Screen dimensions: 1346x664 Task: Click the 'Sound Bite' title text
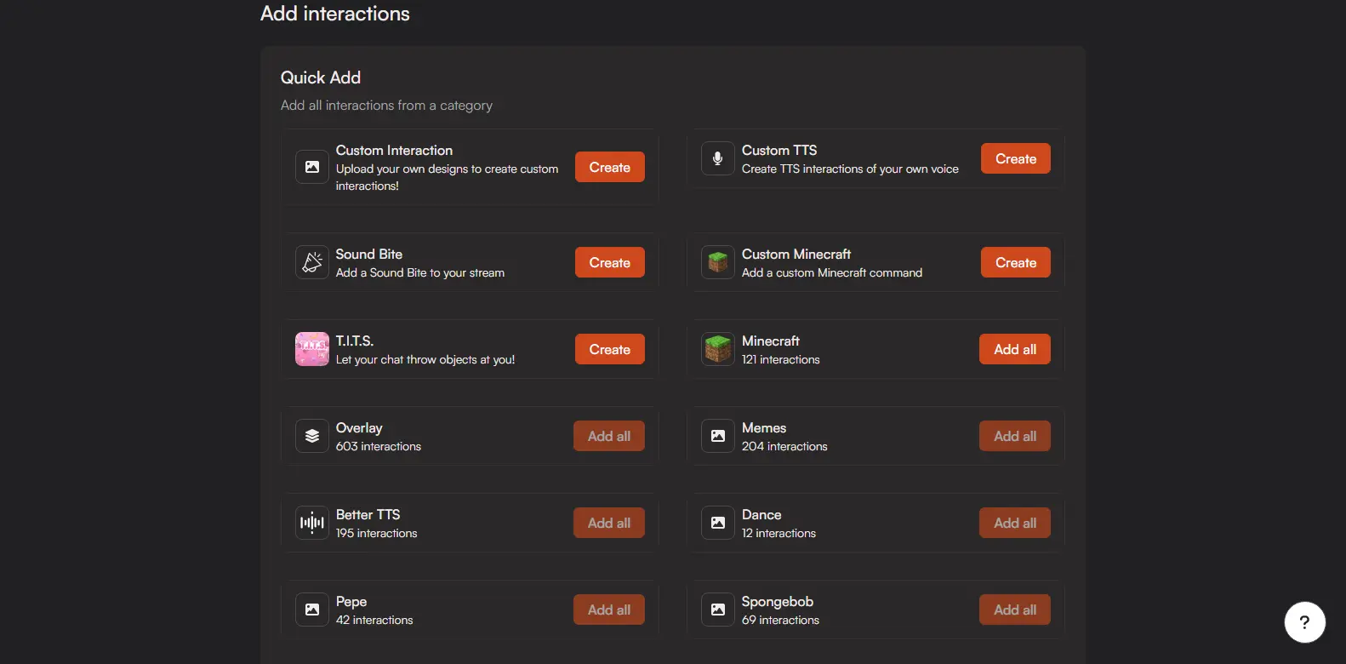pos(369,255)
